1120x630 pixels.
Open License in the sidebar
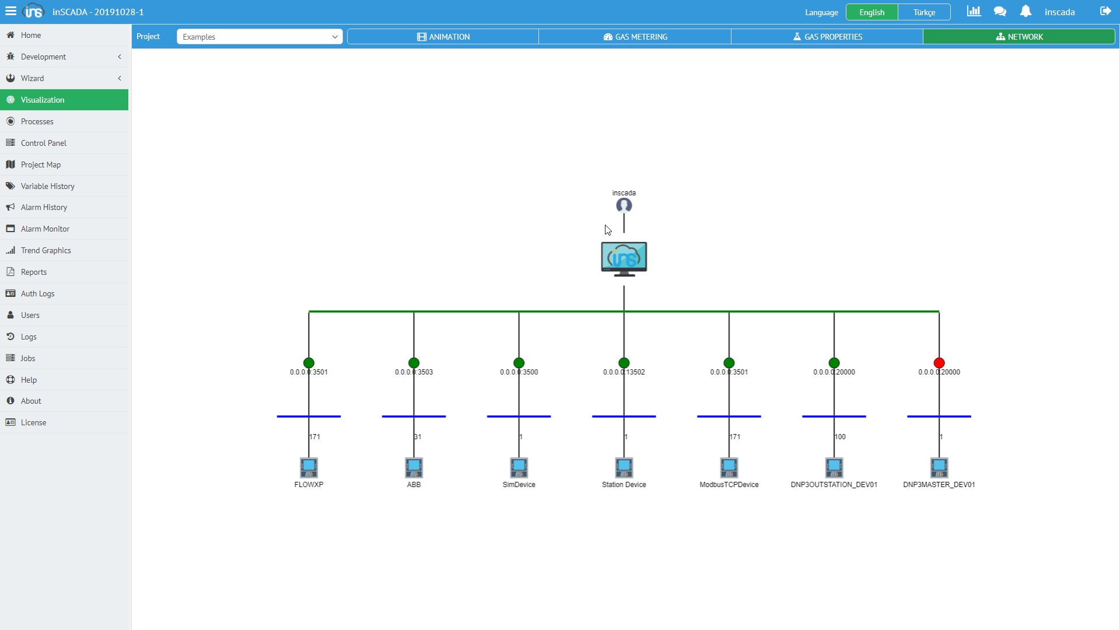[64, 422]
